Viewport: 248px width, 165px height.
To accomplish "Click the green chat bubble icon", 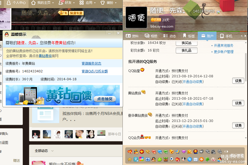I will (x=160, y=159).
